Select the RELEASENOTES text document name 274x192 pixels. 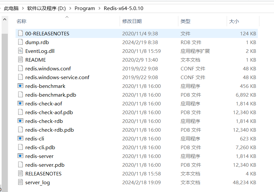click(x=43, y=174)
